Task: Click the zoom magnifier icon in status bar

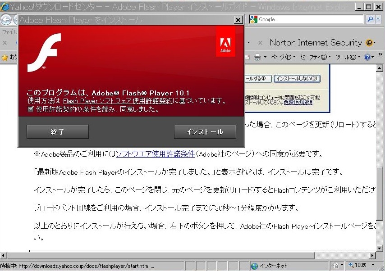Action: click(x=351, y=265)
